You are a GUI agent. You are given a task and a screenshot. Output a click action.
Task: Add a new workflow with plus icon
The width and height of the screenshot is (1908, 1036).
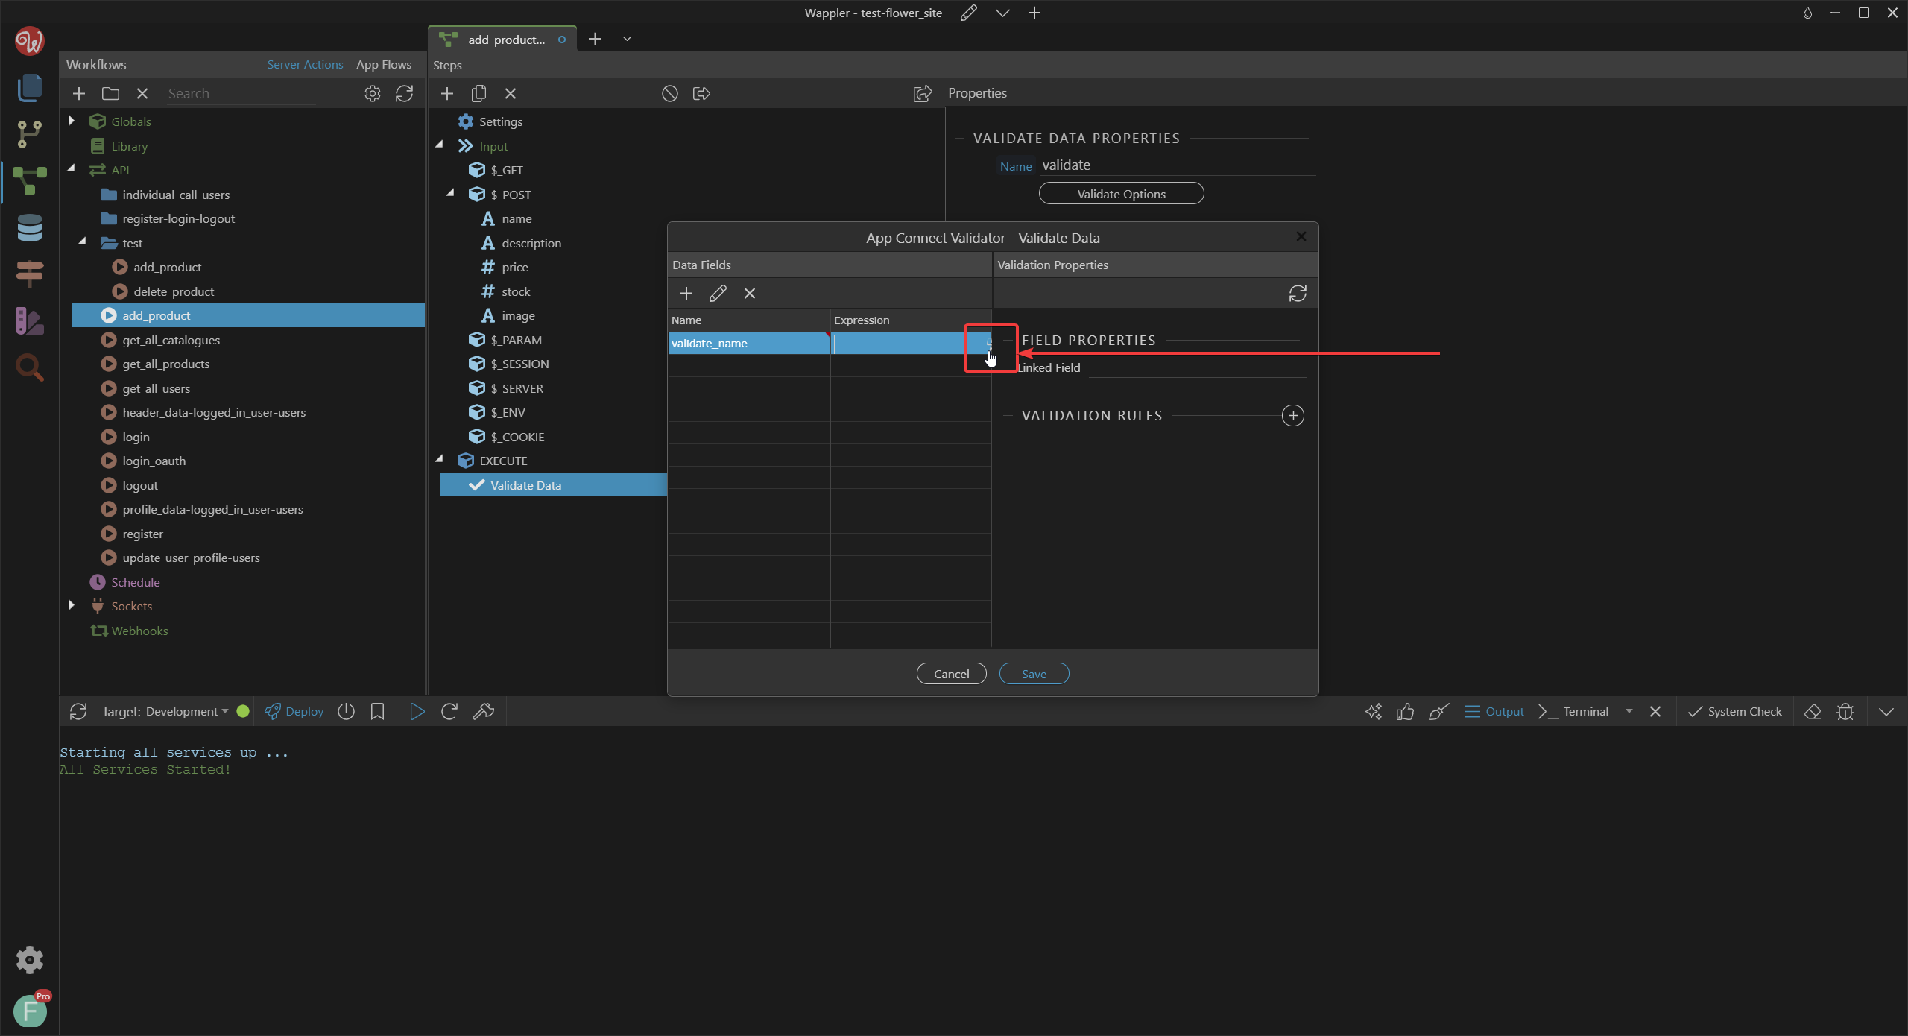point(79,94)
